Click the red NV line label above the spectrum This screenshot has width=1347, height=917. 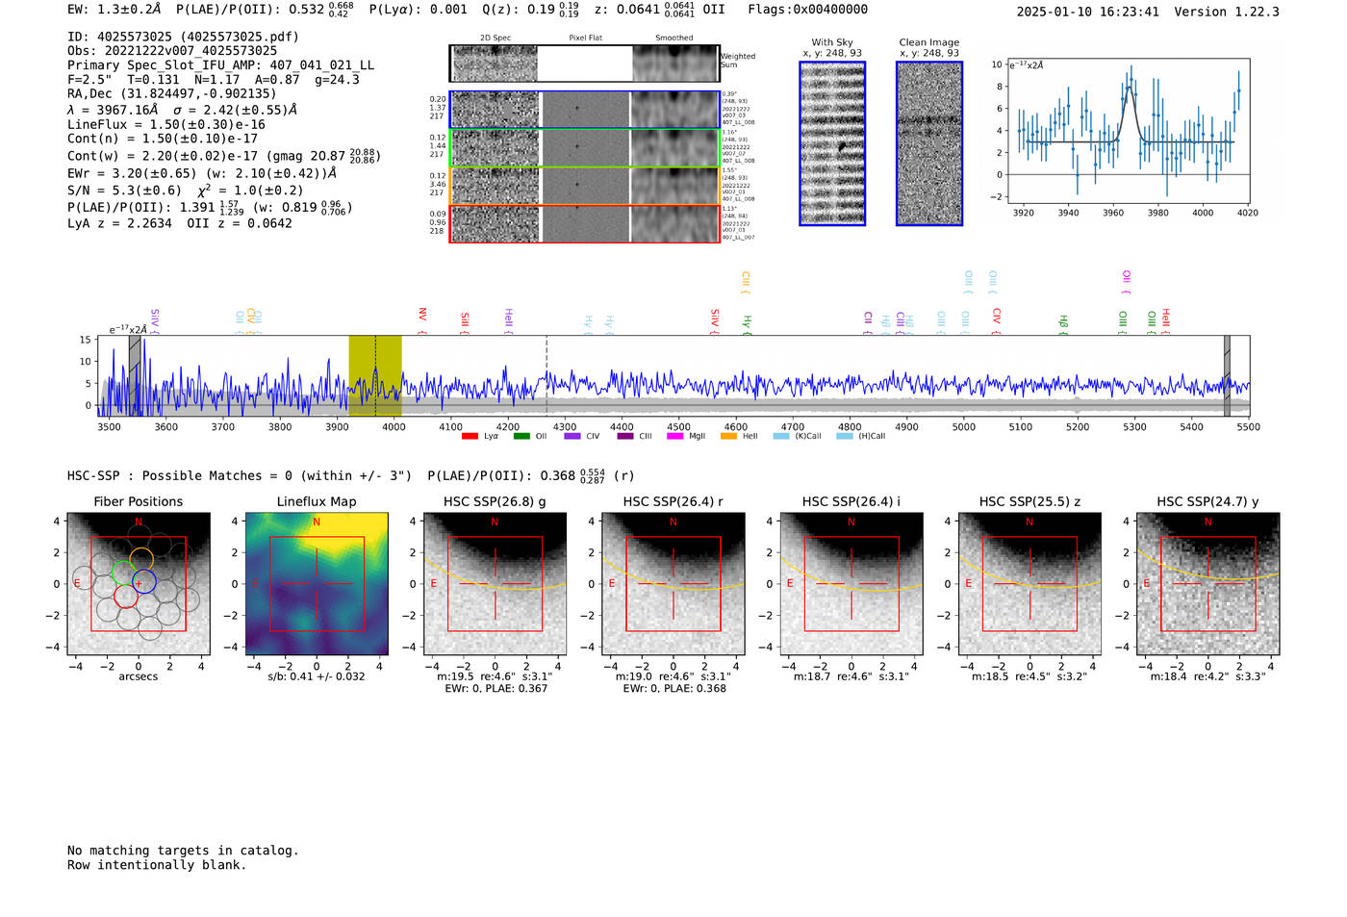[x=422, y=320]
